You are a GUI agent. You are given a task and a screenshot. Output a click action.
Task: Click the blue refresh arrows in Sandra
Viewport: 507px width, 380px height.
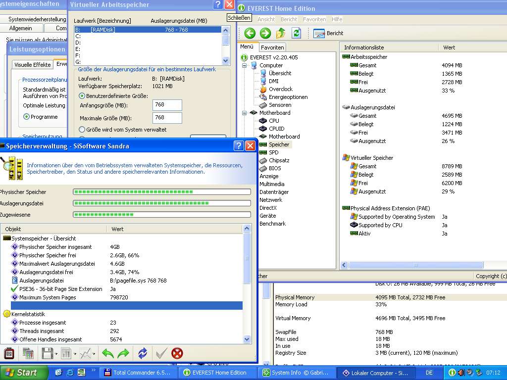(x=143, y=353)
